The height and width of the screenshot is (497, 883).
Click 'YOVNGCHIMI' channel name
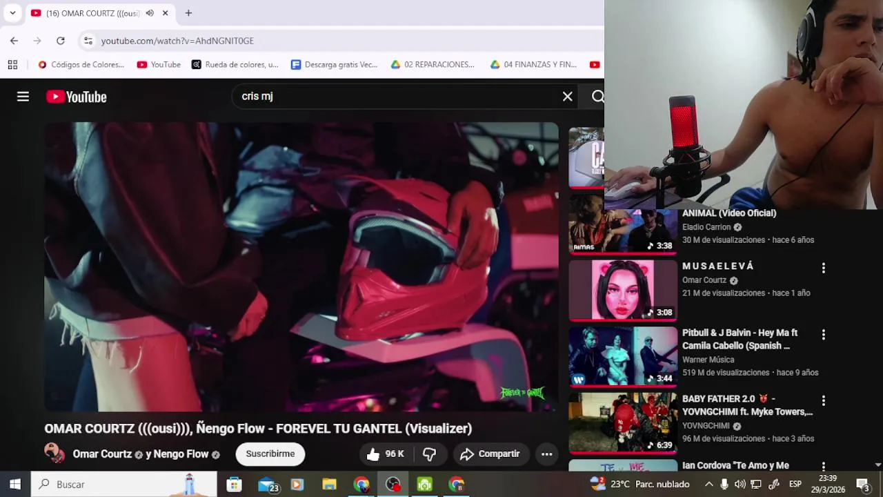pos(706,426)
